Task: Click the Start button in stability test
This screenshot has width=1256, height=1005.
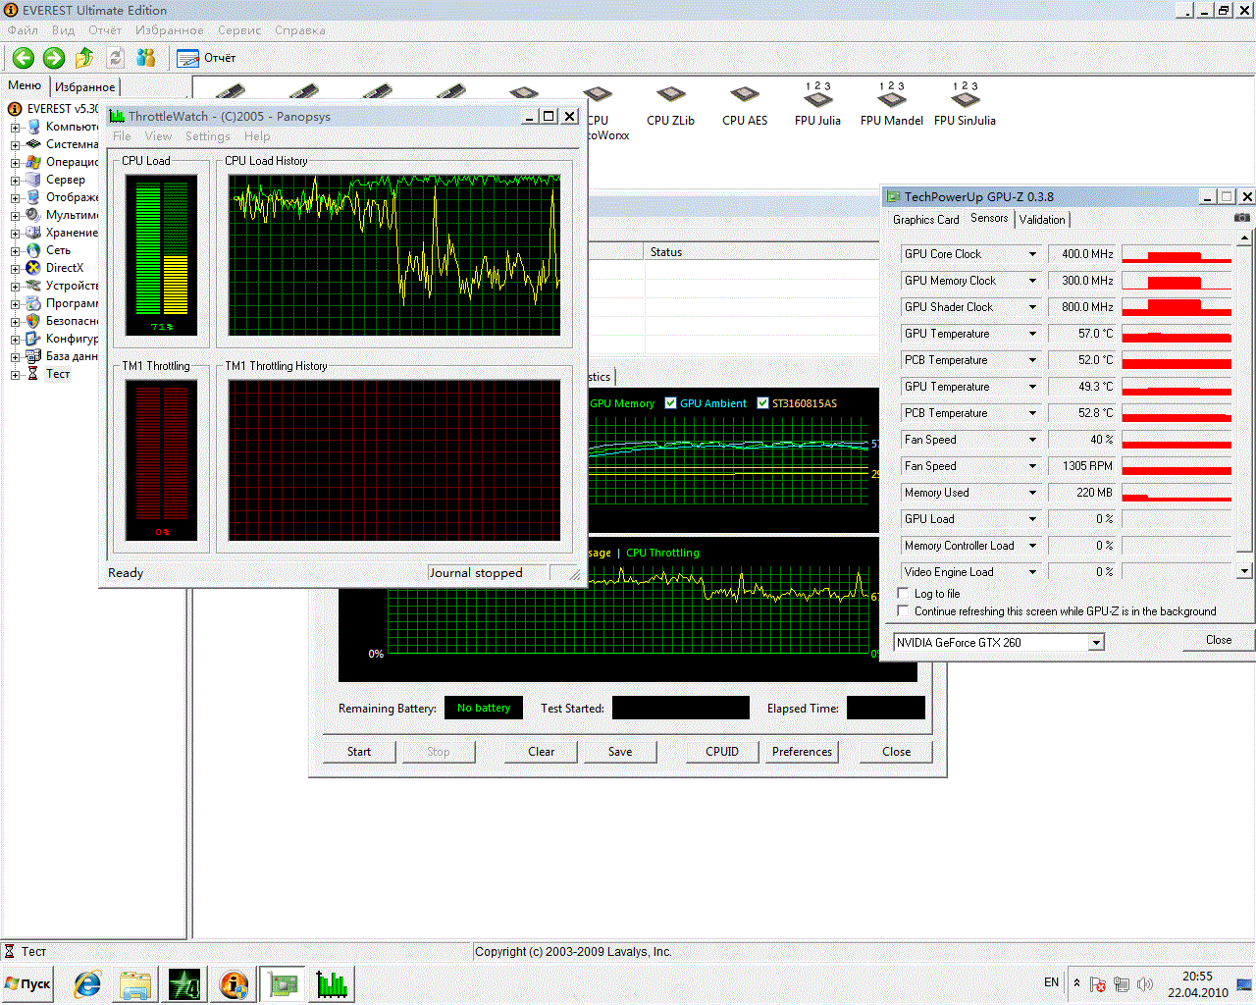Action: click(x=359, y=752)
